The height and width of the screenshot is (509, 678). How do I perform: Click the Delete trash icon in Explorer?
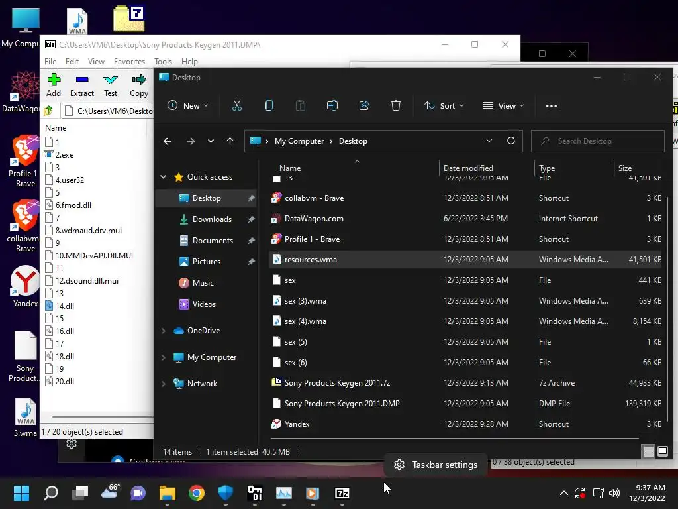pyautogui.click(x=396, y=105)
